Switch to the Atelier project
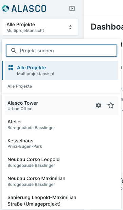Screen dimensions: 123x210 click(x=62, y=124)
